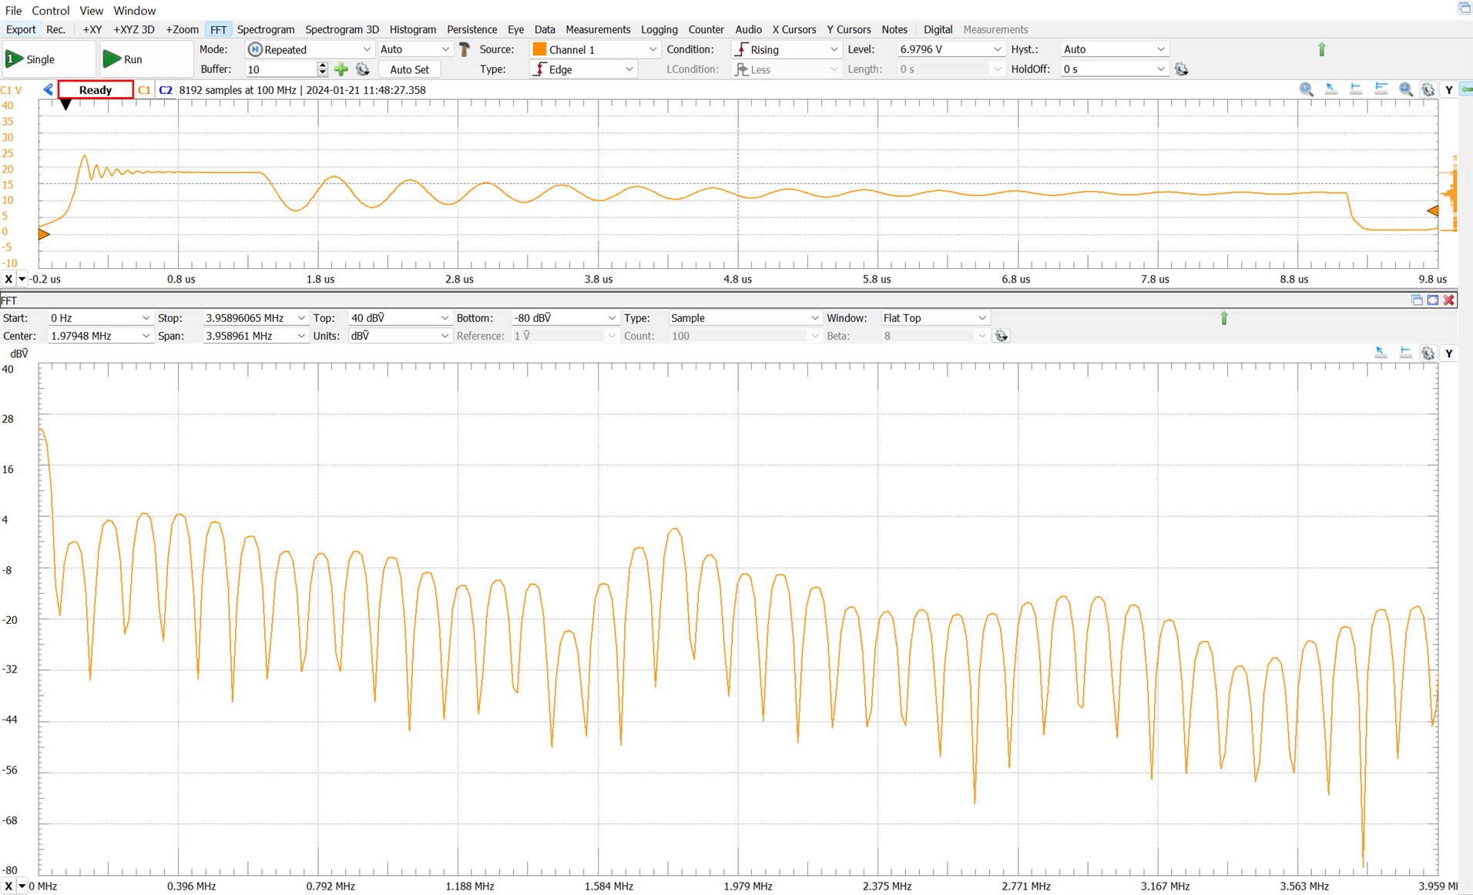
Task: Toggle the +XYZ 3D view
Action: pos(133,29)
